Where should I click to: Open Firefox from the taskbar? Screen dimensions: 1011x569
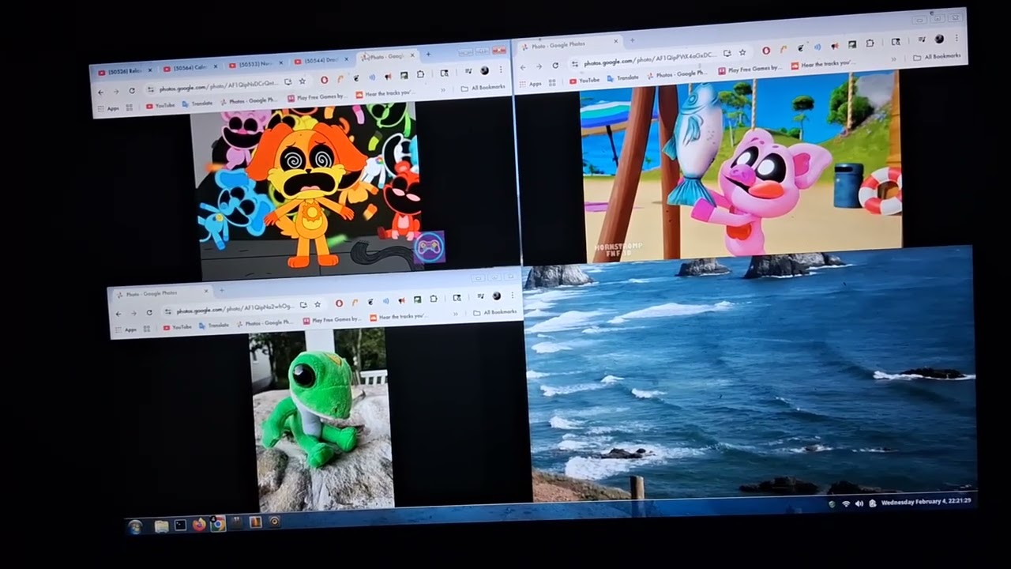(199, 524)
